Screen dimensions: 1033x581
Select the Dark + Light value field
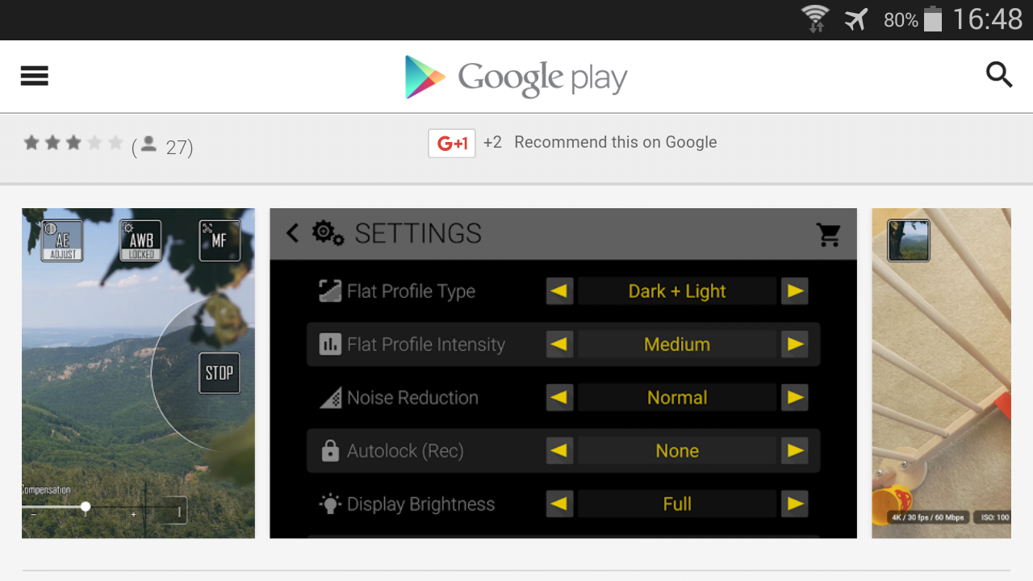[677, 291]
